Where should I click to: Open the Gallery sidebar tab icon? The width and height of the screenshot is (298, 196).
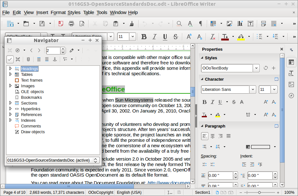click(291, 84)
